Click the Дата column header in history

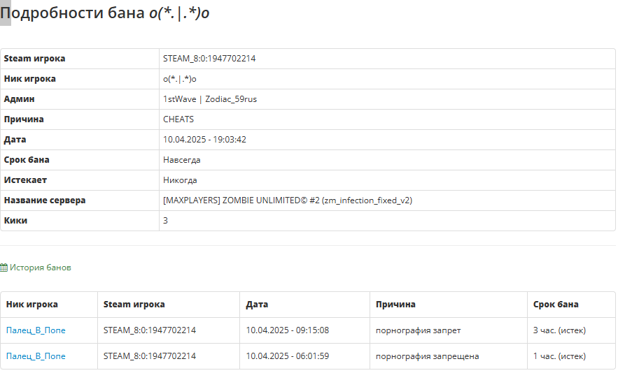click(x=257, y=305)
